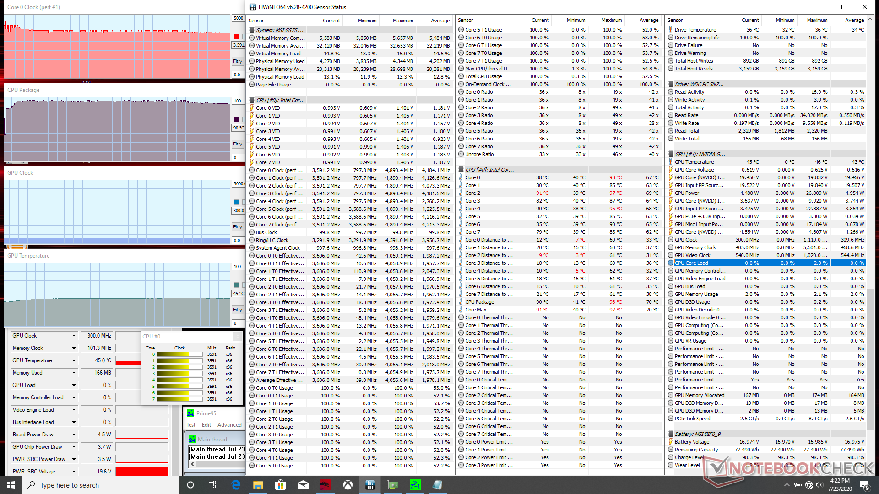The width and height of the screenshot is (879, 494).
Task: Open Task View on the taskbar
Action: 212,485
